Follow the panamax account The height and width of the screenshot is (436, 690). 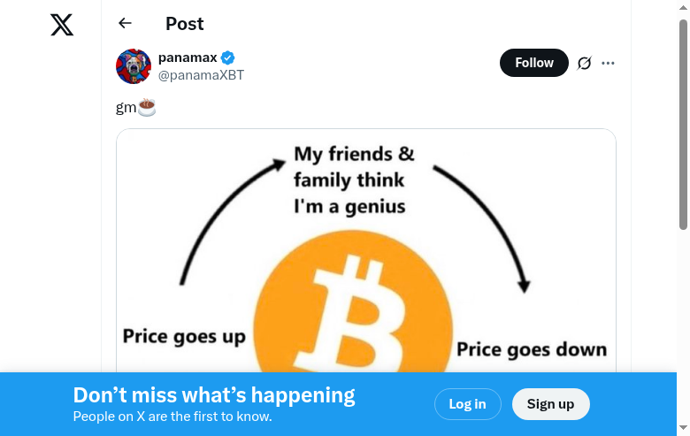(x=533, y=63)
